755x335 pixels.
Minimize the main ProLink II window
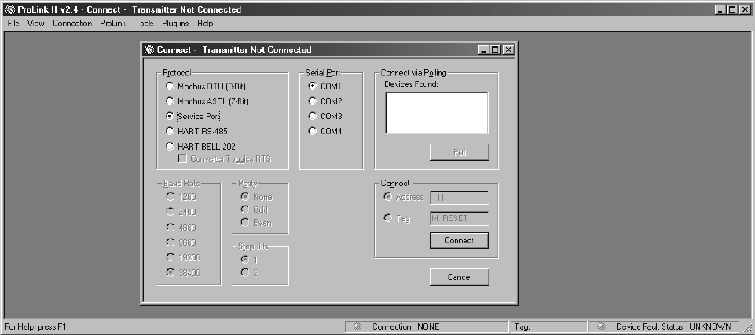(x=720, y=9)
